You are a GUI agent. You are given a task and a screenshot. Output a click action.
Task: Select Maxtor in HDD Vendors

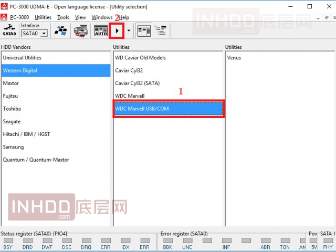click(56, 83)
